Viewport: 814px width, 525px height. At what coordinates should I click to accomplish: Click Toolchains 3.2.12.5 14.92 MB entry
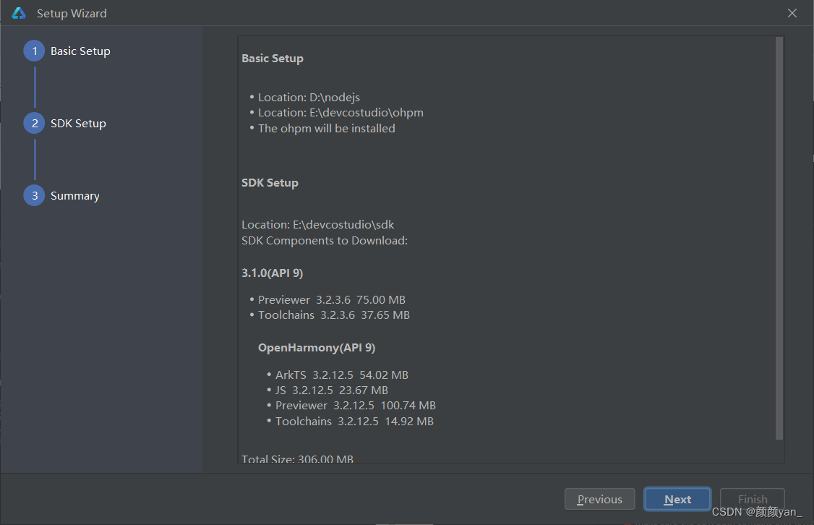click(354, 421)
